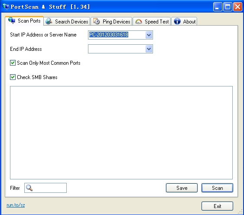Open the run.to/sz link
The image size is (244, 215).
tap(16, 205)
